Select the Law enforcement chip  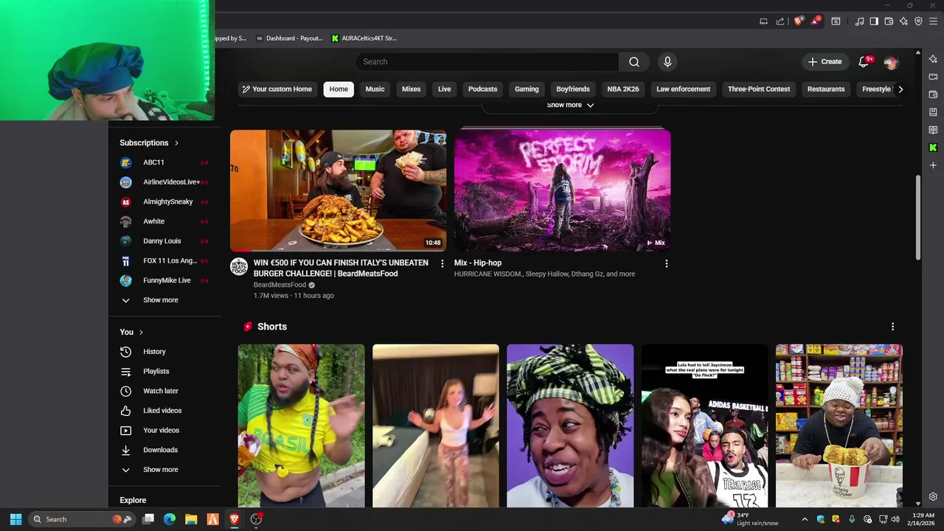(x=683, y=89)
